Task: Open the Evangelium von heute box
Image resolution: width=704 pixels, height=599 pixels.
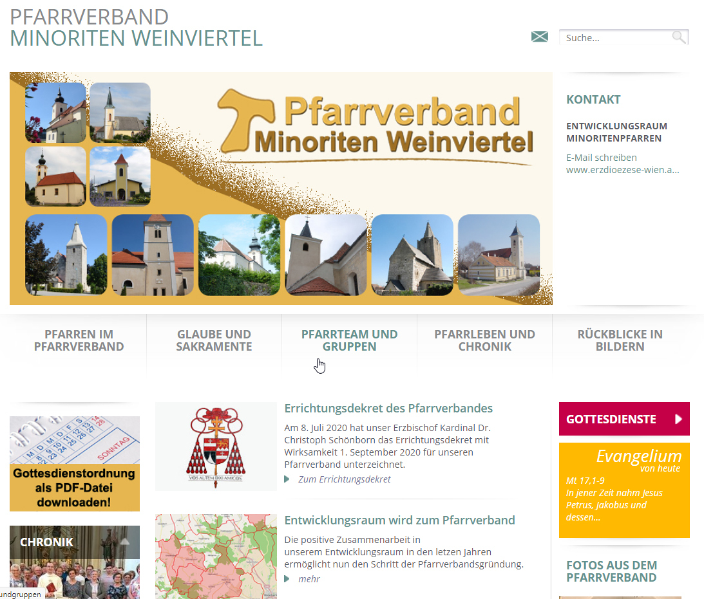Action: tap(623, 490)
